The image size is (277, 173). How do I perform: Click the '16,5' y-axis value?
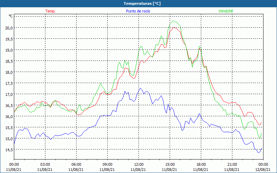(9, 106)
